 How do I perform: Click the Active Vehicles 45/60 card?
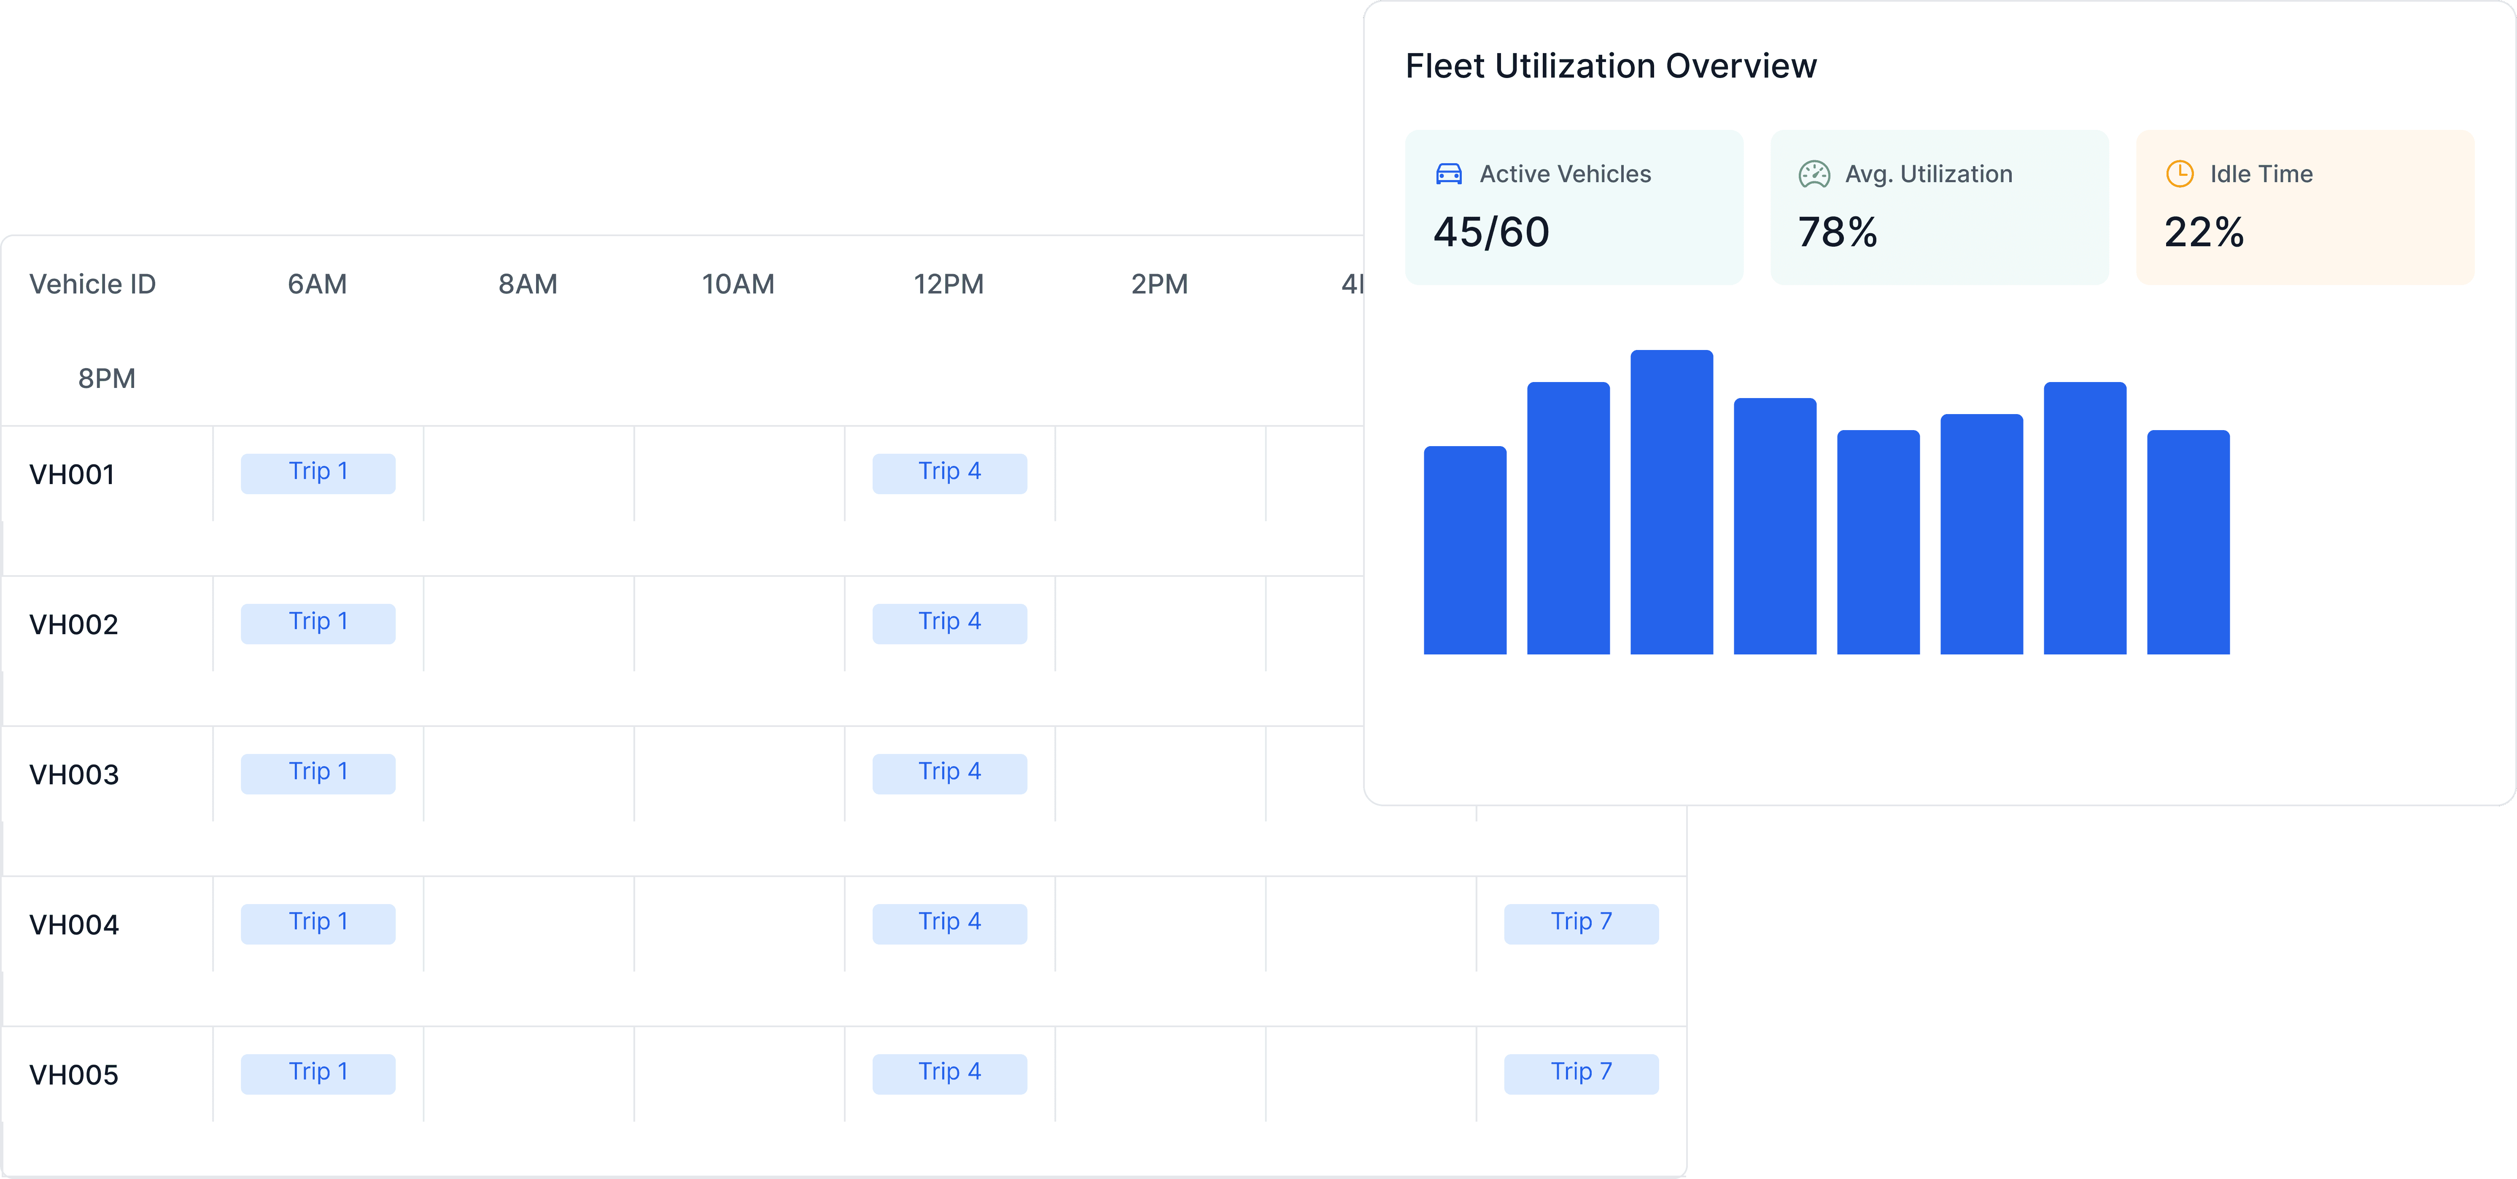tap(1573, 207)
